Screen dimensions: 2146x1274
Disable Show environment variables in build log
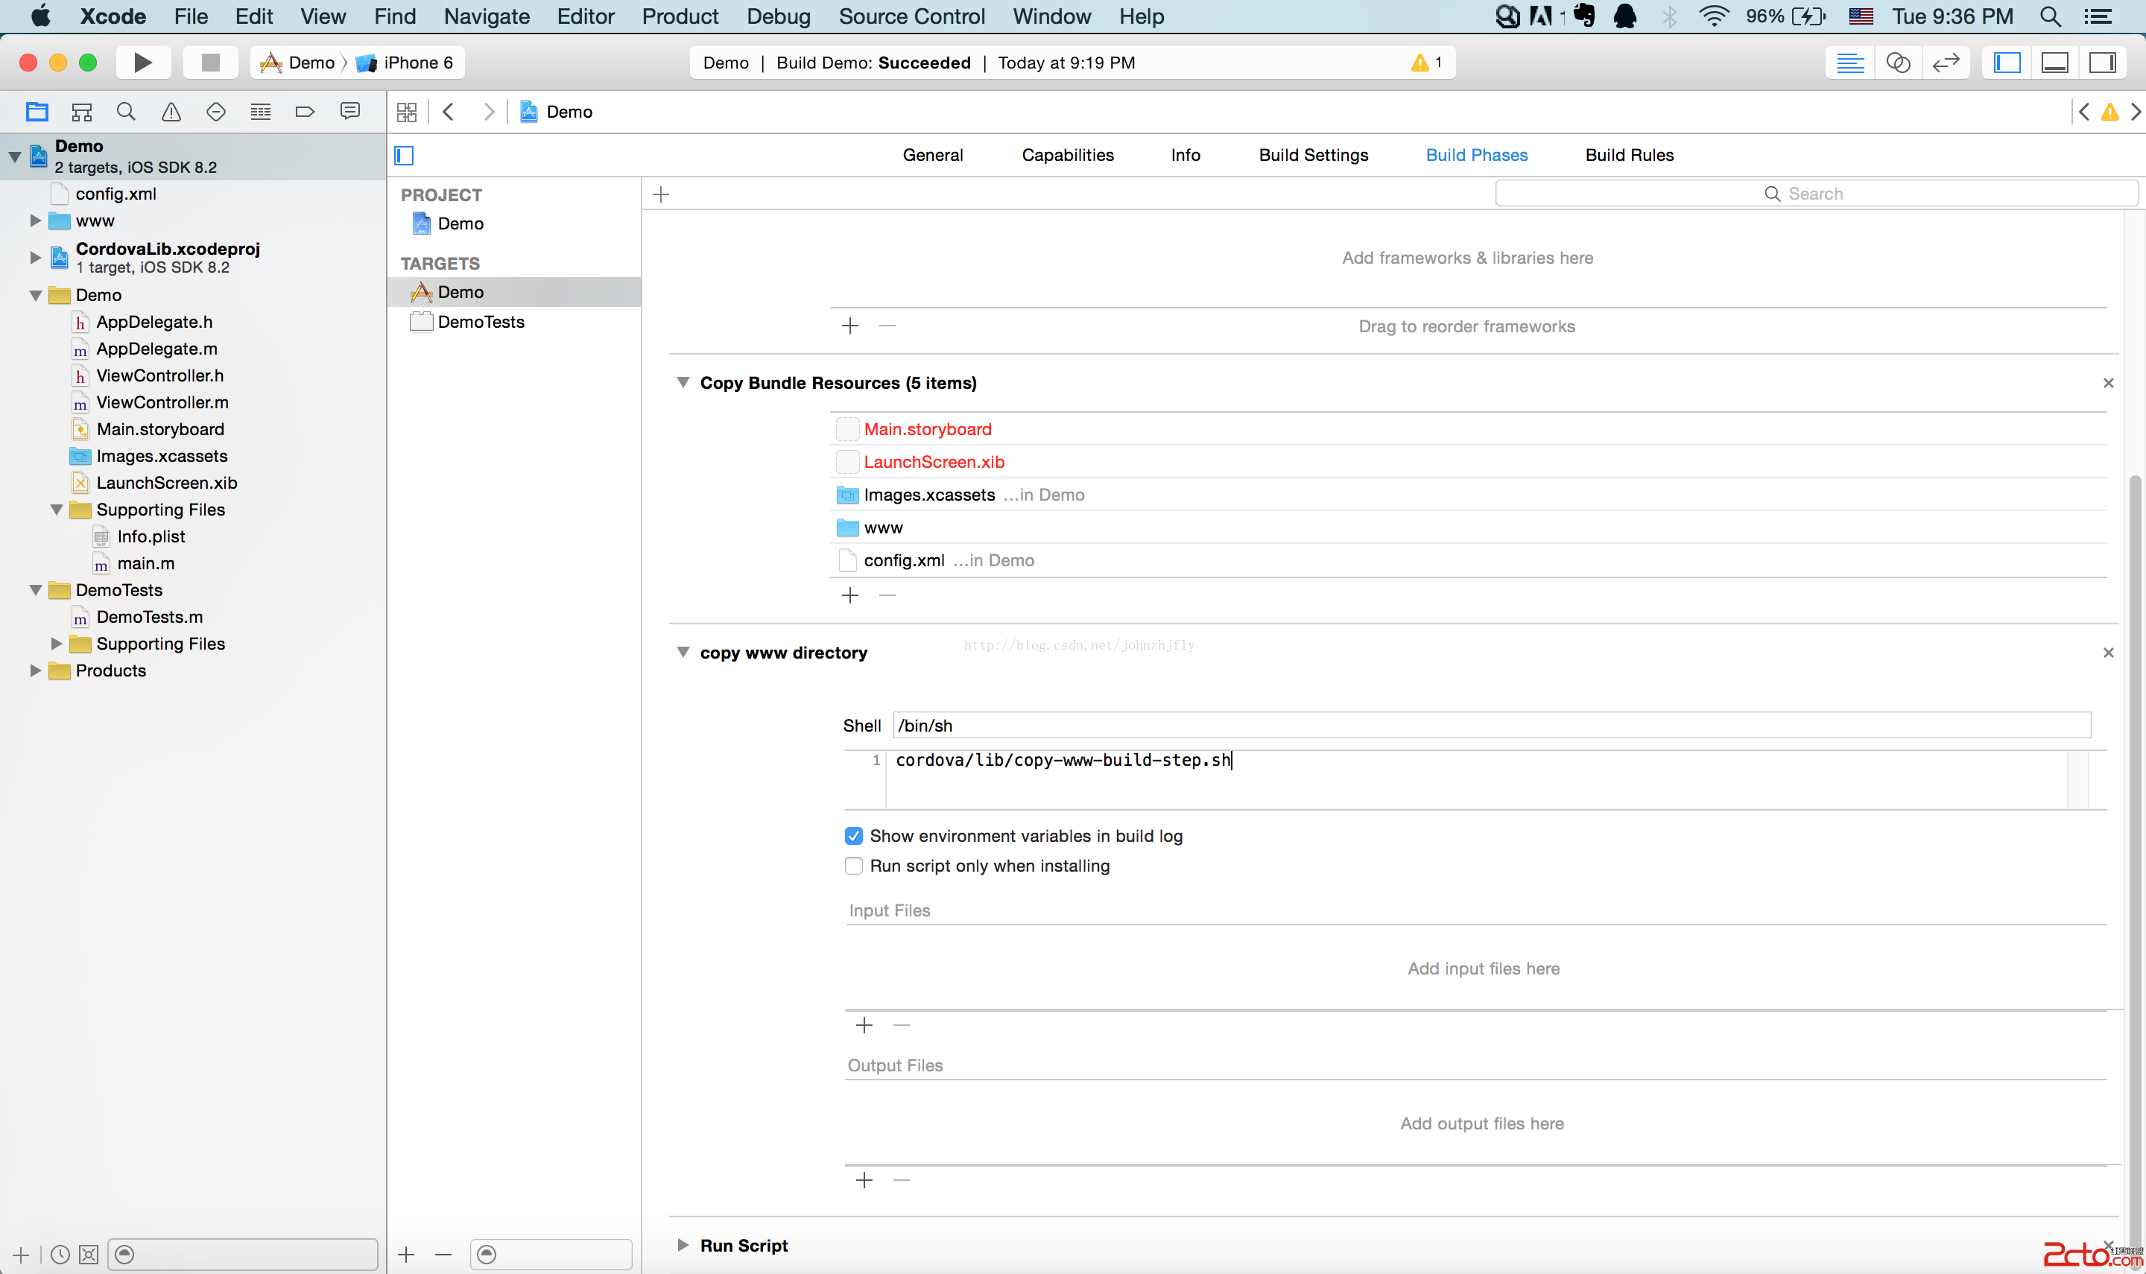[x=853, y=836]
